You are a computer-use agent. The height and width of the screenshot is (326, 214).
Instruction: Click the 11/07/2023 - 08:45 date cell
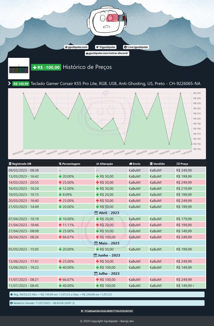click(x=33, y=286)
